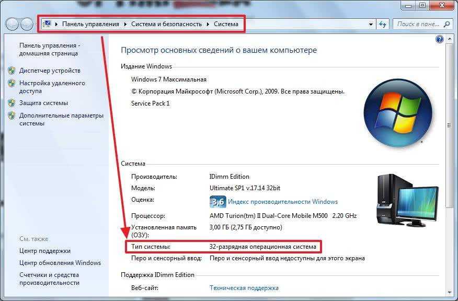Click the Просмотр основных сведений heading
Viewport: 458px width, 301px height.
[219, 50]
